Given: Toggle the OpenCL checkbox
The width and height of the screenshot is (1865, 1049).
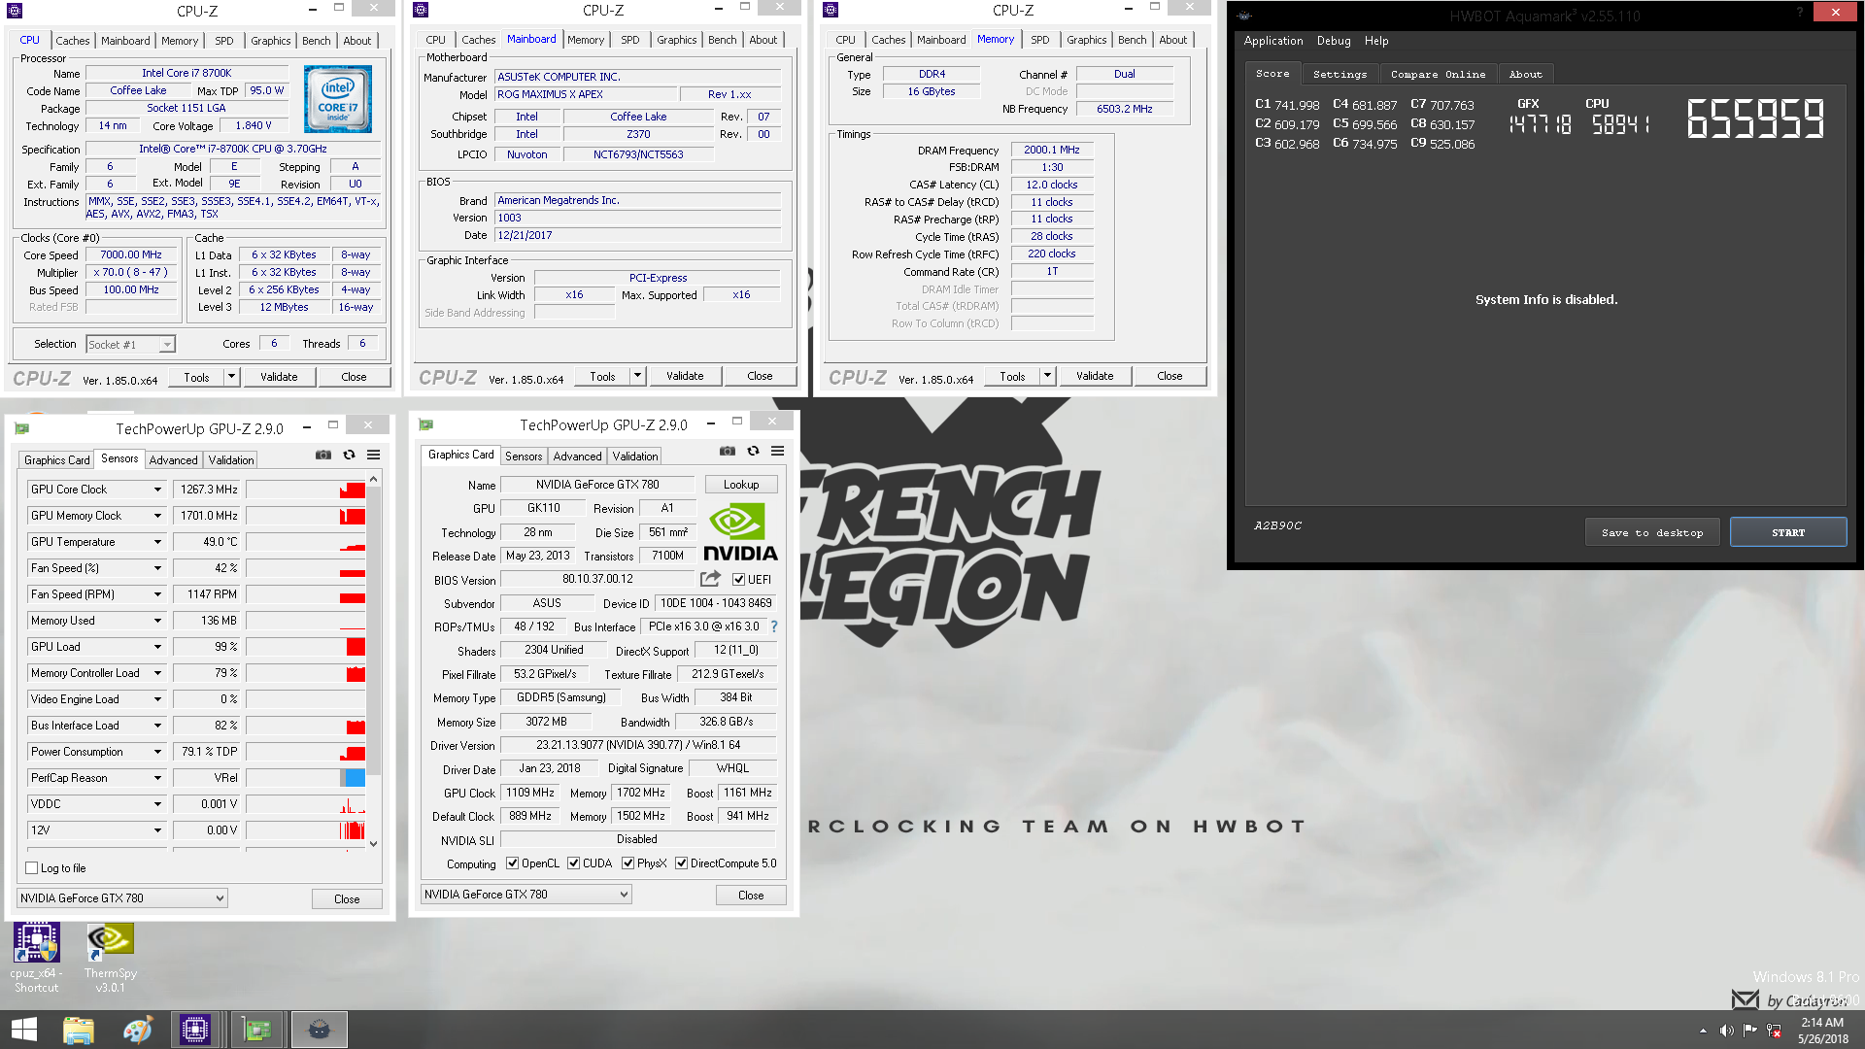Looking at the screenshot, I should pyautogui.click(x=512, y=863).
